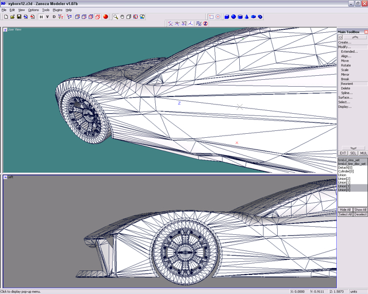Click the red sphere render icon
The width and height of the screenshot is (368, 294).
click(x=106, y=17)
